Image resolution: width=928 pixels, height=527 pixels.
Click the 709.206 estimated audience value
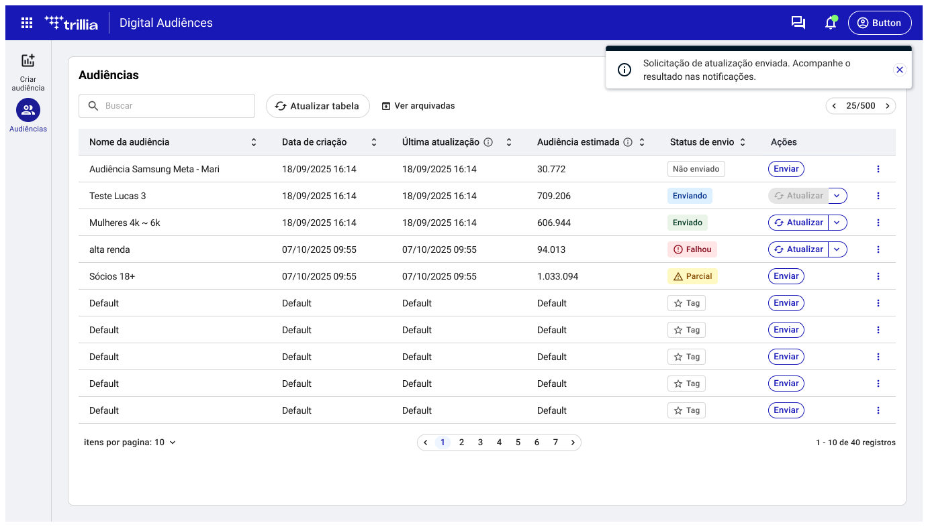pyautogui.click(x=554, y=196)
